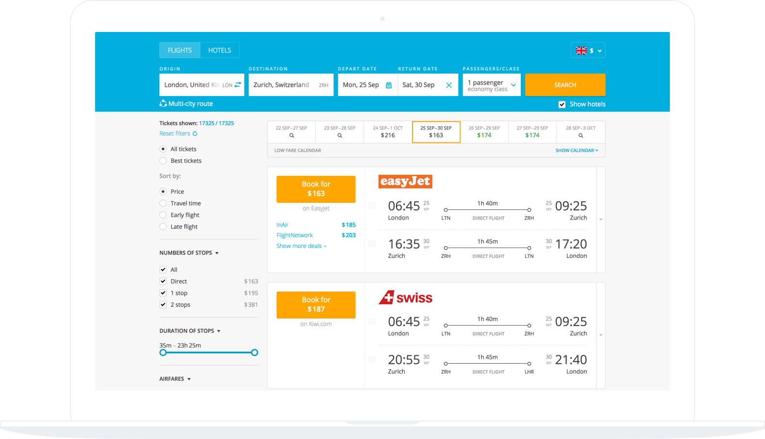Book the easyJet flight for $163

tap(316, 189)
